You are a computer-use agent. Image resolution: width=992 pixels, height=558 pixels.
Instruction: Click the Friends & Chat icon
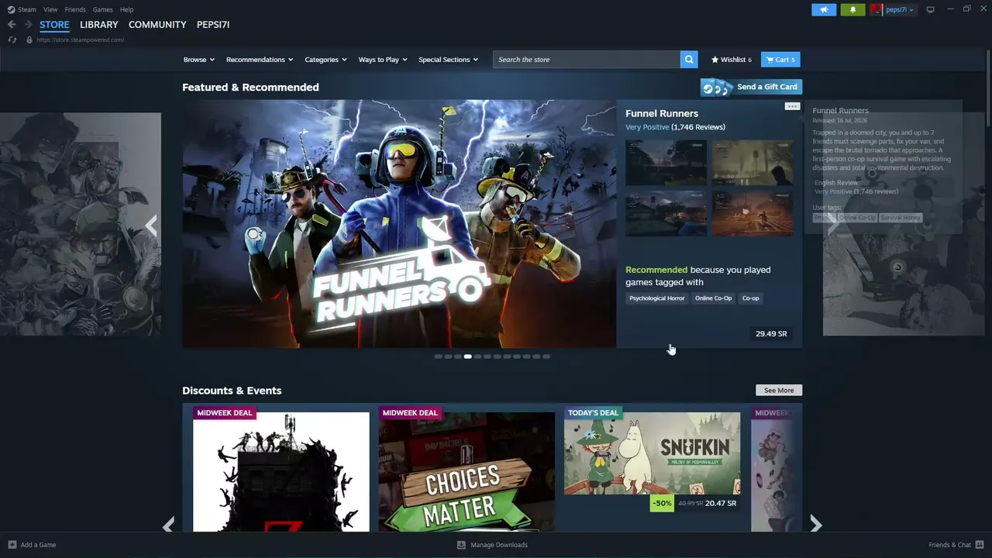point(980,545)
